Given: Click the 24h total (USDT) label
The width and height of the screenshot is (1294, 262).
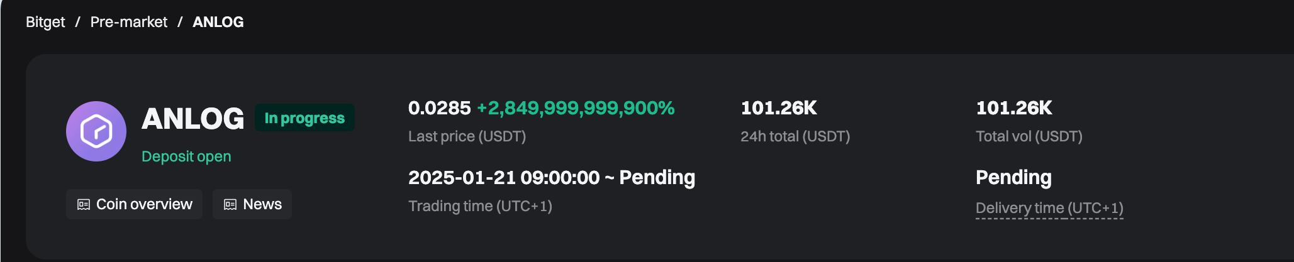Looking at the screenshot, I should (x=795, y=136).
